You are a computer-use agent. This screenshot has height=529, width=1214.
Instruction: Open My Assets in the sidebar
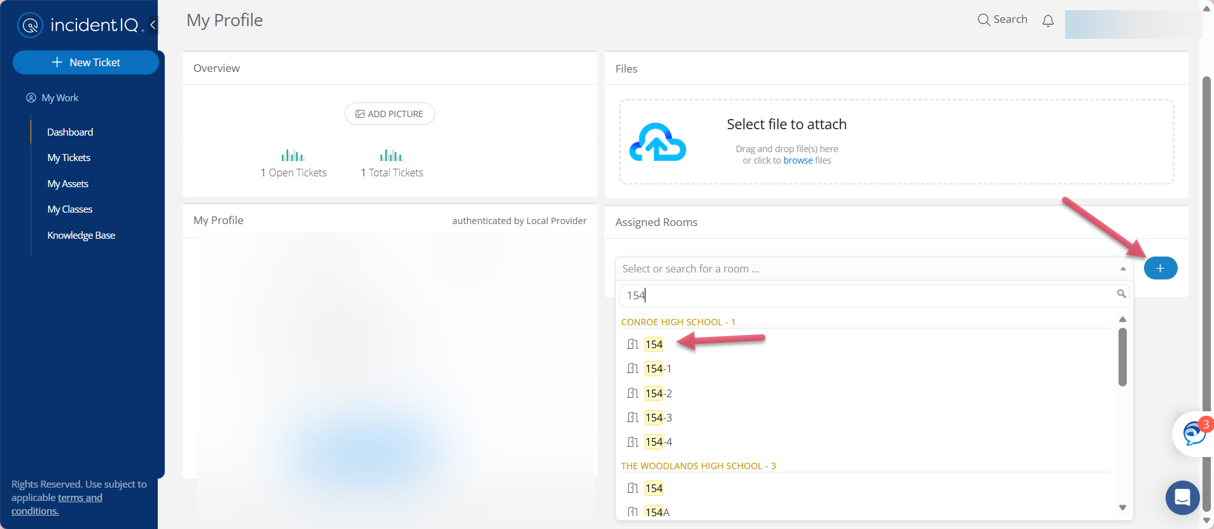tap(67, 184)
